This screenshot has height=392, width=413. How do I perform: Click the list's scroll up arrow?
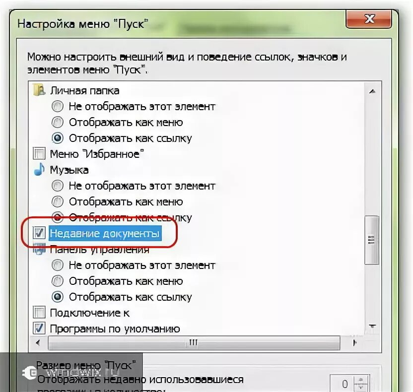tap(372, 91)
